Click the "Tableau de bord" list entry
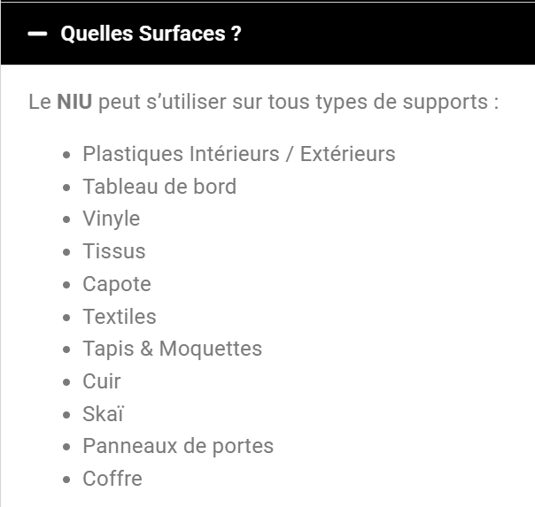Image resolution: width=535 pixels, height=507 pixels. 159,187
